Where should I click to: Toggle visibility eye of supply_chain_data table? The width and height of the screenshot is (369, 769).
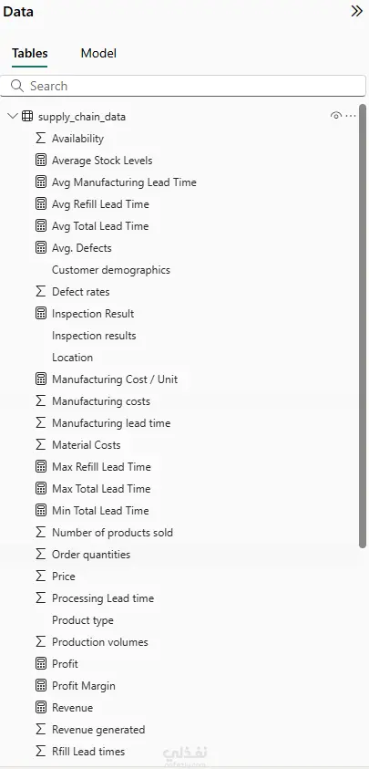pyautogui.click(x=335, y=116)
